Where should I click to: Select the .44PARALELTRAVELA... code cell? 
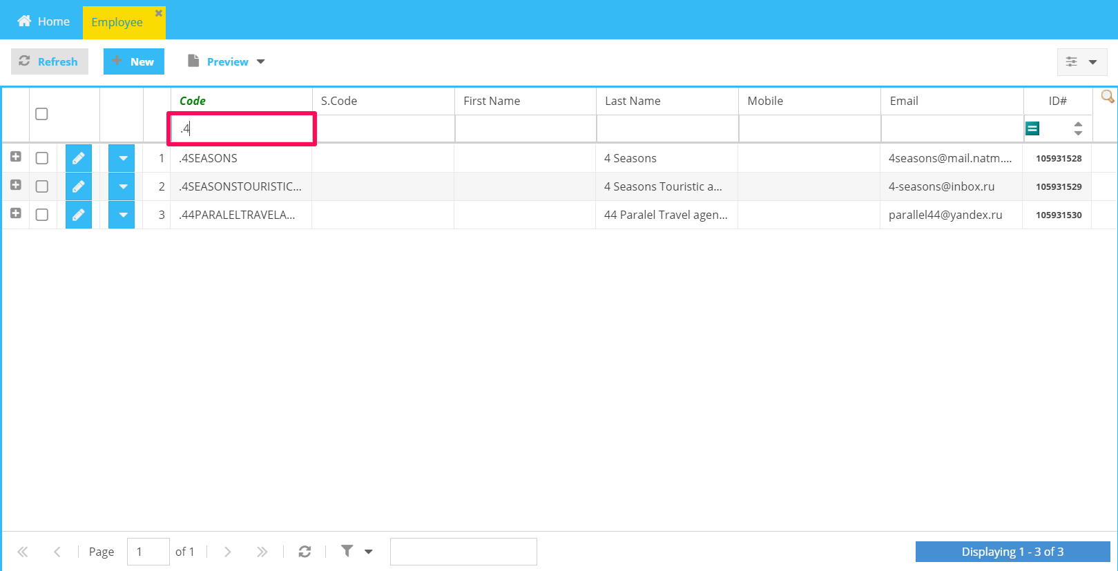pyautogui.click(x=241, y=215)
